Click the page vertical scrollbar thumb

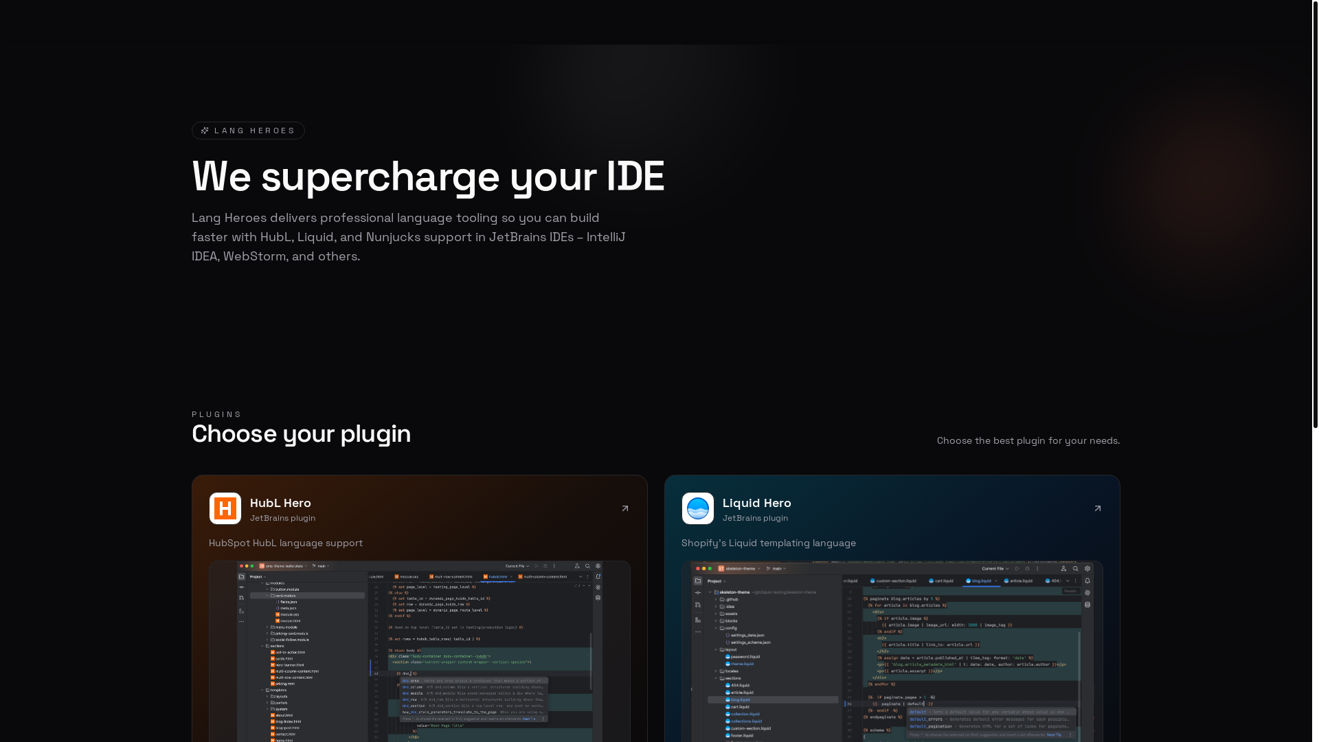pyautogui.click(x=1315, y=214)
